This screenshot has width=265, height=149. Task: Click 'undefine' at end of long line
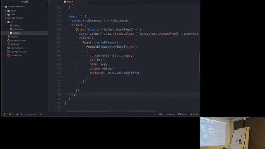(191, 34)
